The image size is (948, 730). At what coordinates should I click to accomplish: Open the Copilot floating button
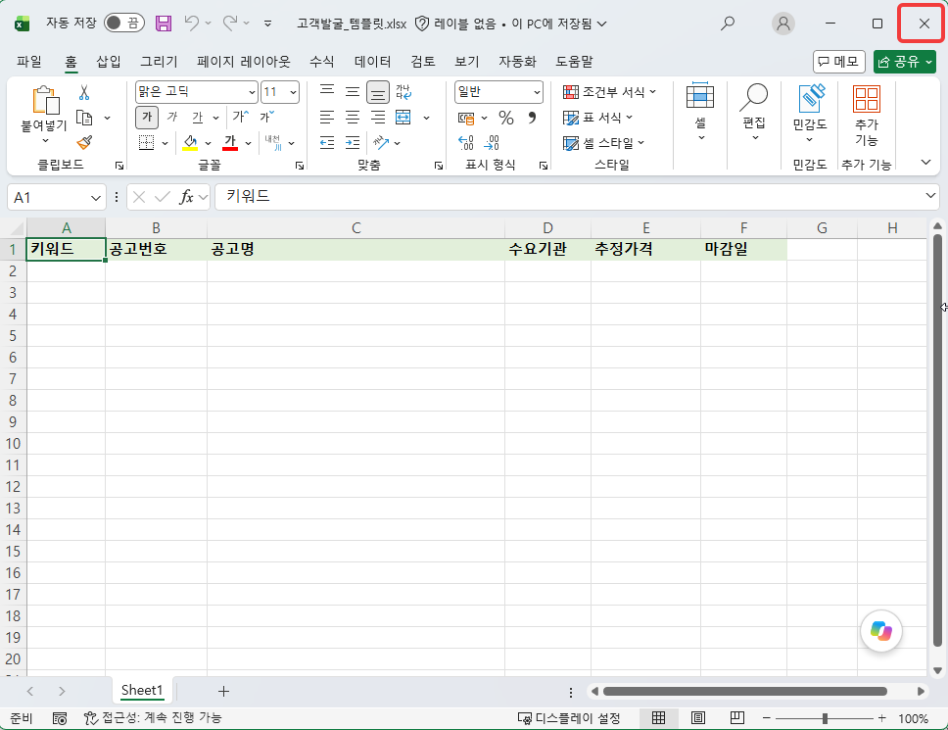coord(880,631)
